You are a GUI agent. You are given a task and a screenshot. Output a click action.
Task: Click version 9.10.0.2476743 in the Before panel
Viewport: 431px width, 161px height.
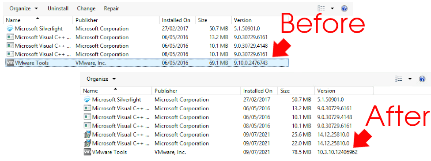pos(251,63)
